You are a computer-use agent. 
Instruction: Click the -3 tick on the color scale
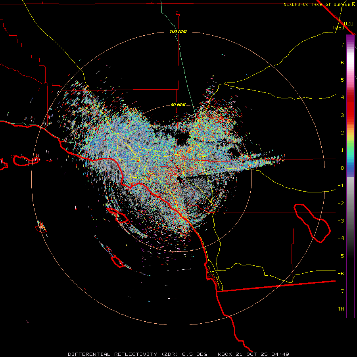[341, 221]
